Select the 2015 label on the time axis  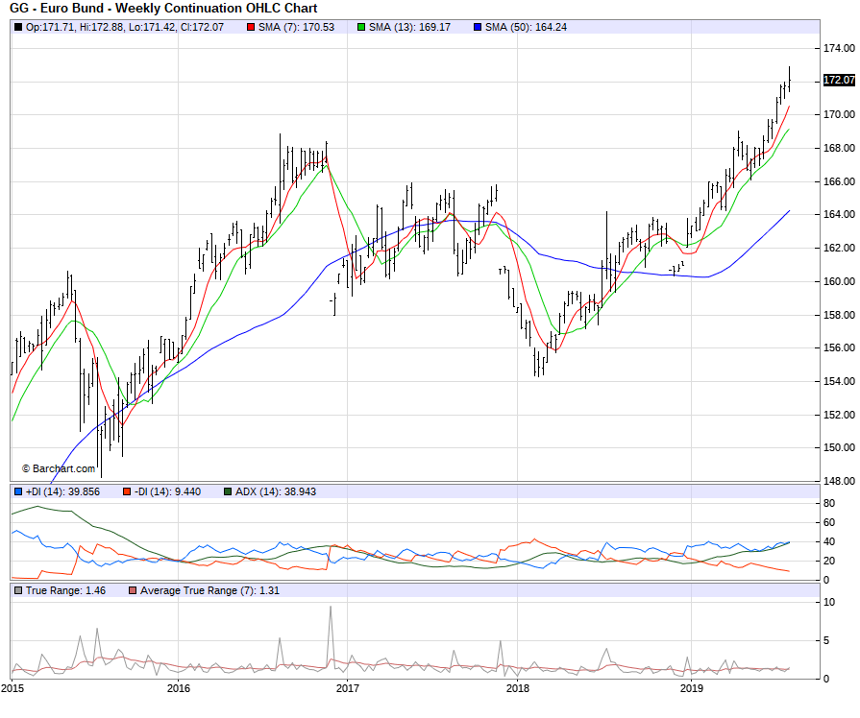[x=13, y=688]
